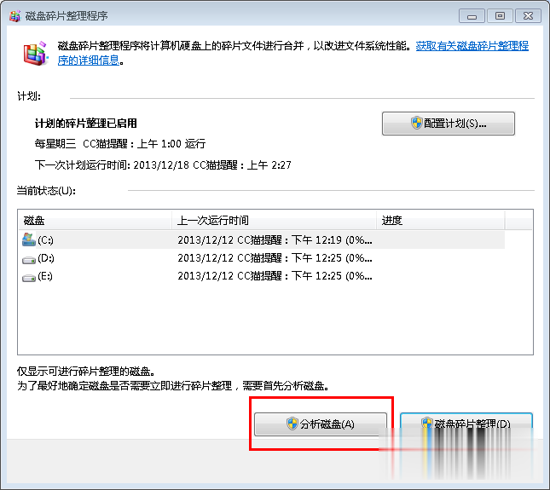Click next run time text 2013/12/18
Viewport: 550px width, 490px height.
tap(161, 164)
